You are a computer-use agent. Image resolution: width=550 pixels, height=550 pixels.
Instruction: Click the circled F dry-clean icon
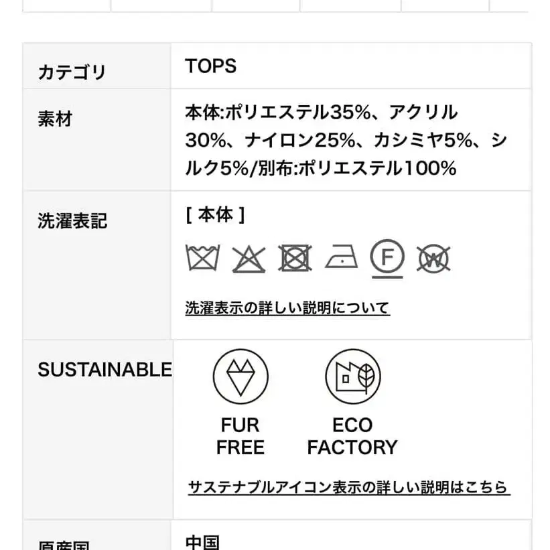pos(387,257)
